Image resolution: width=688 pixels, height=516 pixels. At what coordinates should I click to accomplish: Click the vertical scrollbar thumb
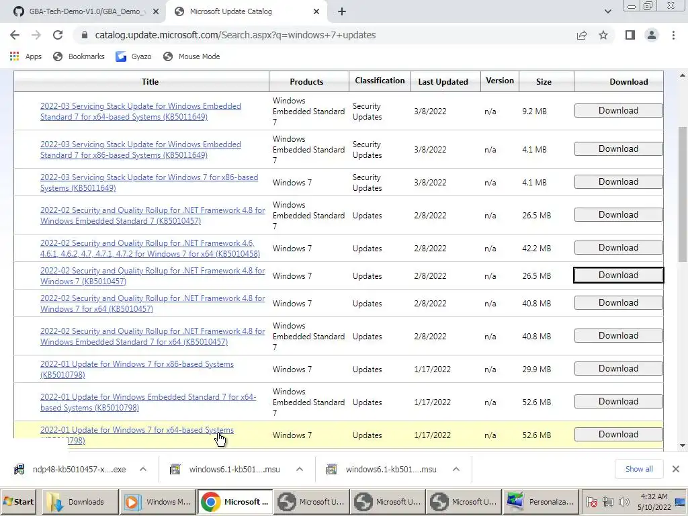pos(683,196)
